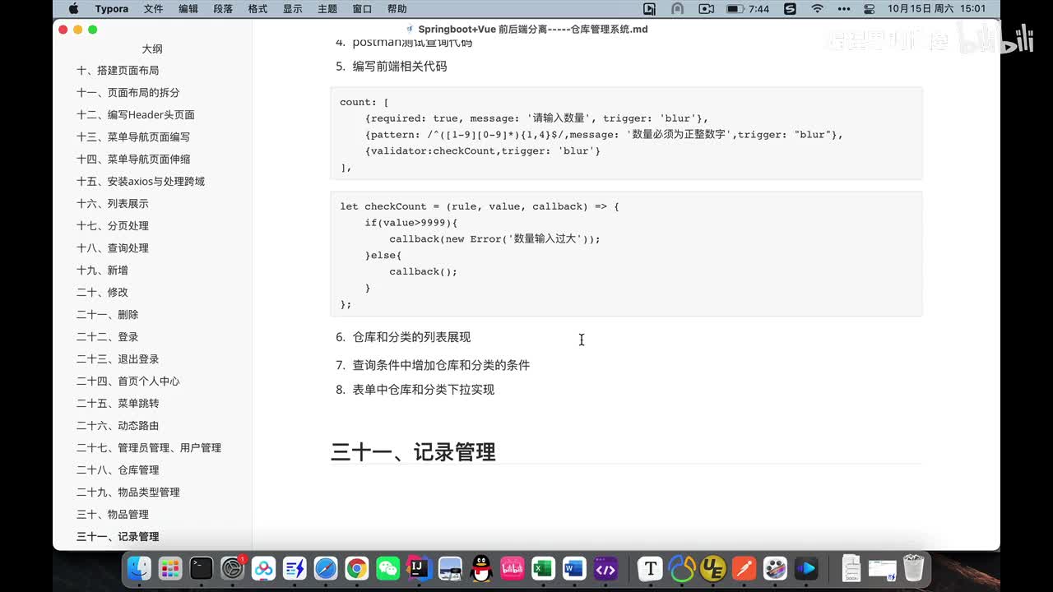Select outline item 二十五、菜单跳转
This screenshot has height=592, width=1053.
[x=118, y=404]
